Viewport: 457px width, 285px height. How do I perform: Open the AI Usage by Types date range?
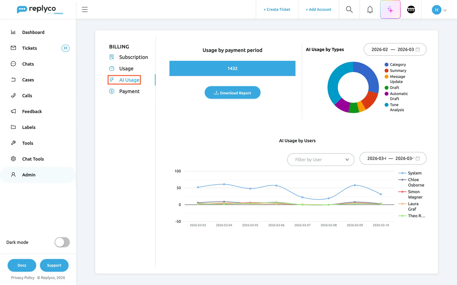(x=395, y=49)
